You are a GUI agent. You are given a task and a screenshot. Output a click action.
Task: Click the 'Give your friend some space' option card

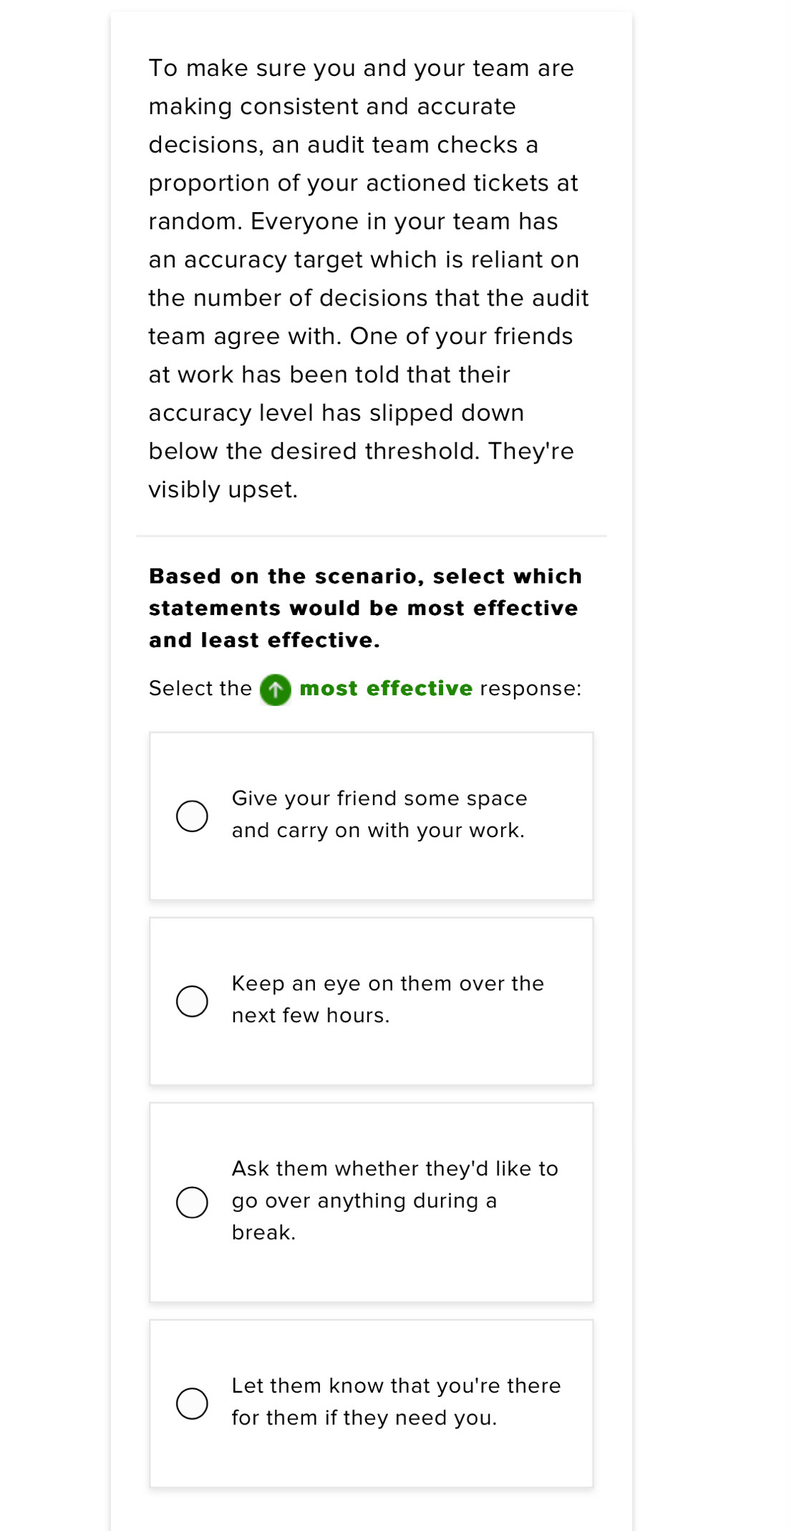point(371,814)
